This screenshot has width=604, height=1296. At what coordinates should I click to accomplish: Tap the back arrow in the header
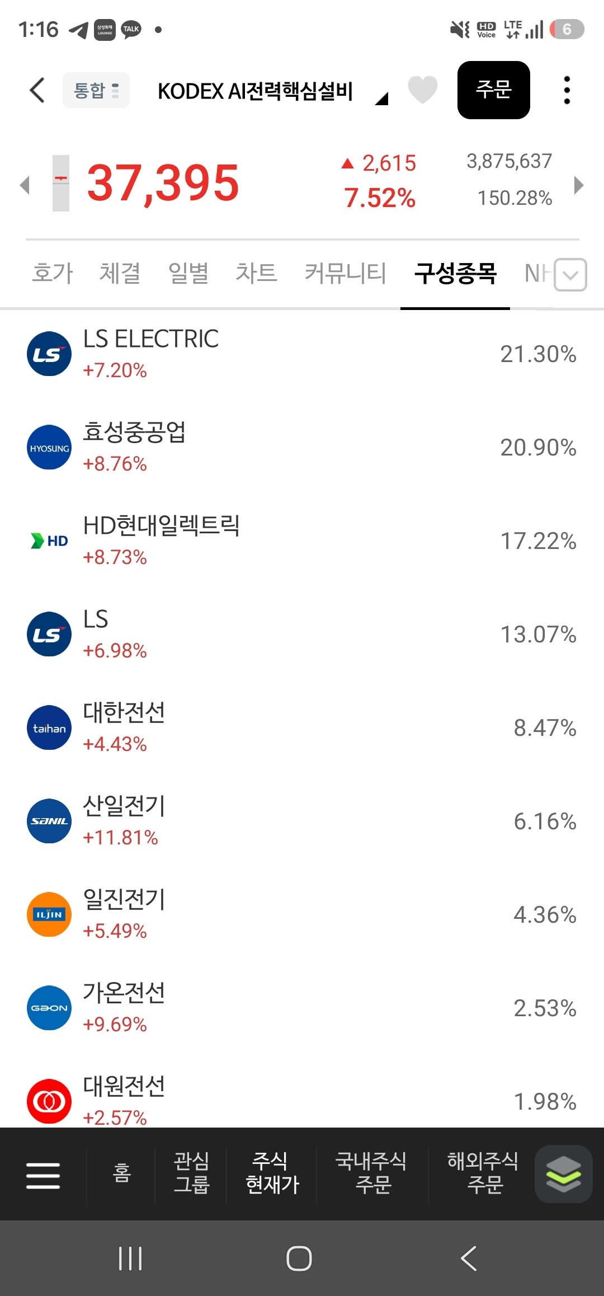coord(37,90)
